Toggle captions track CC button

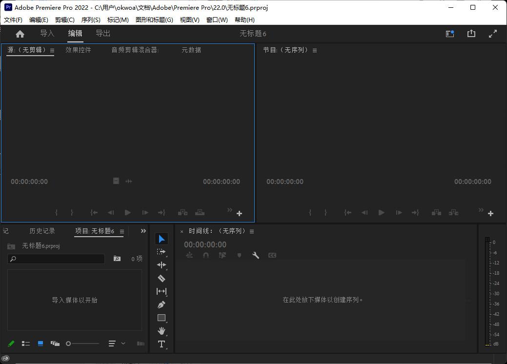pos(272,255)
